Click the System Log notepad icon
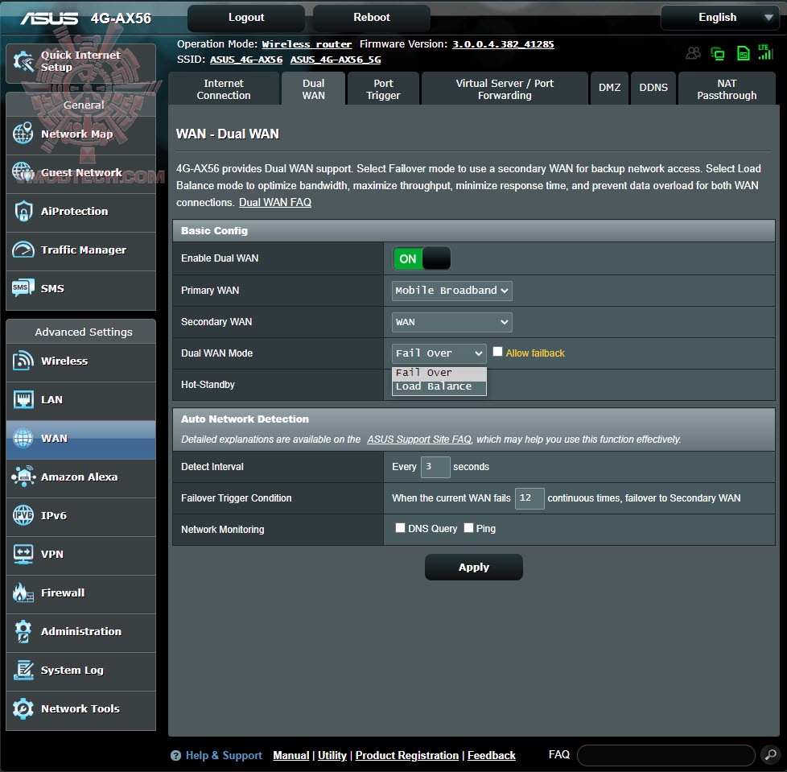This screenshot has width=787, height=772. point(23,670)
